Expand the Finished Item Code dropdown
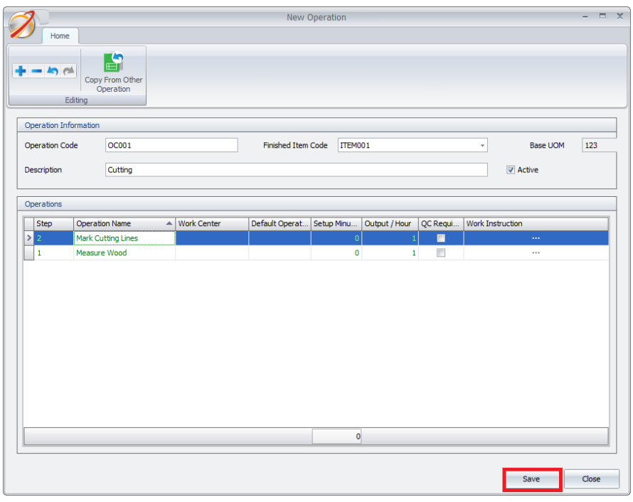This screenshot has height=502, width=633. coord(482,145)
